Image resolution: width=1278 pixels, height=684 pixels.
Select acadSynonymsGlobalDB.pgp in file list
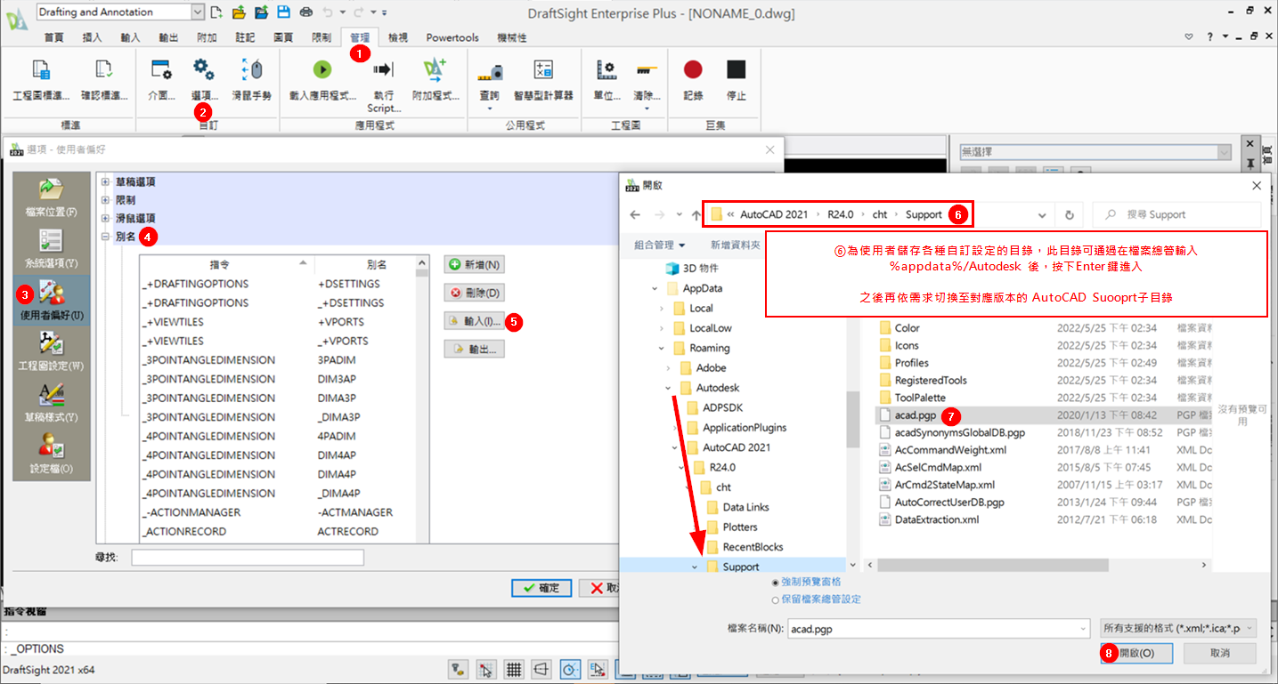click(960, 432)
